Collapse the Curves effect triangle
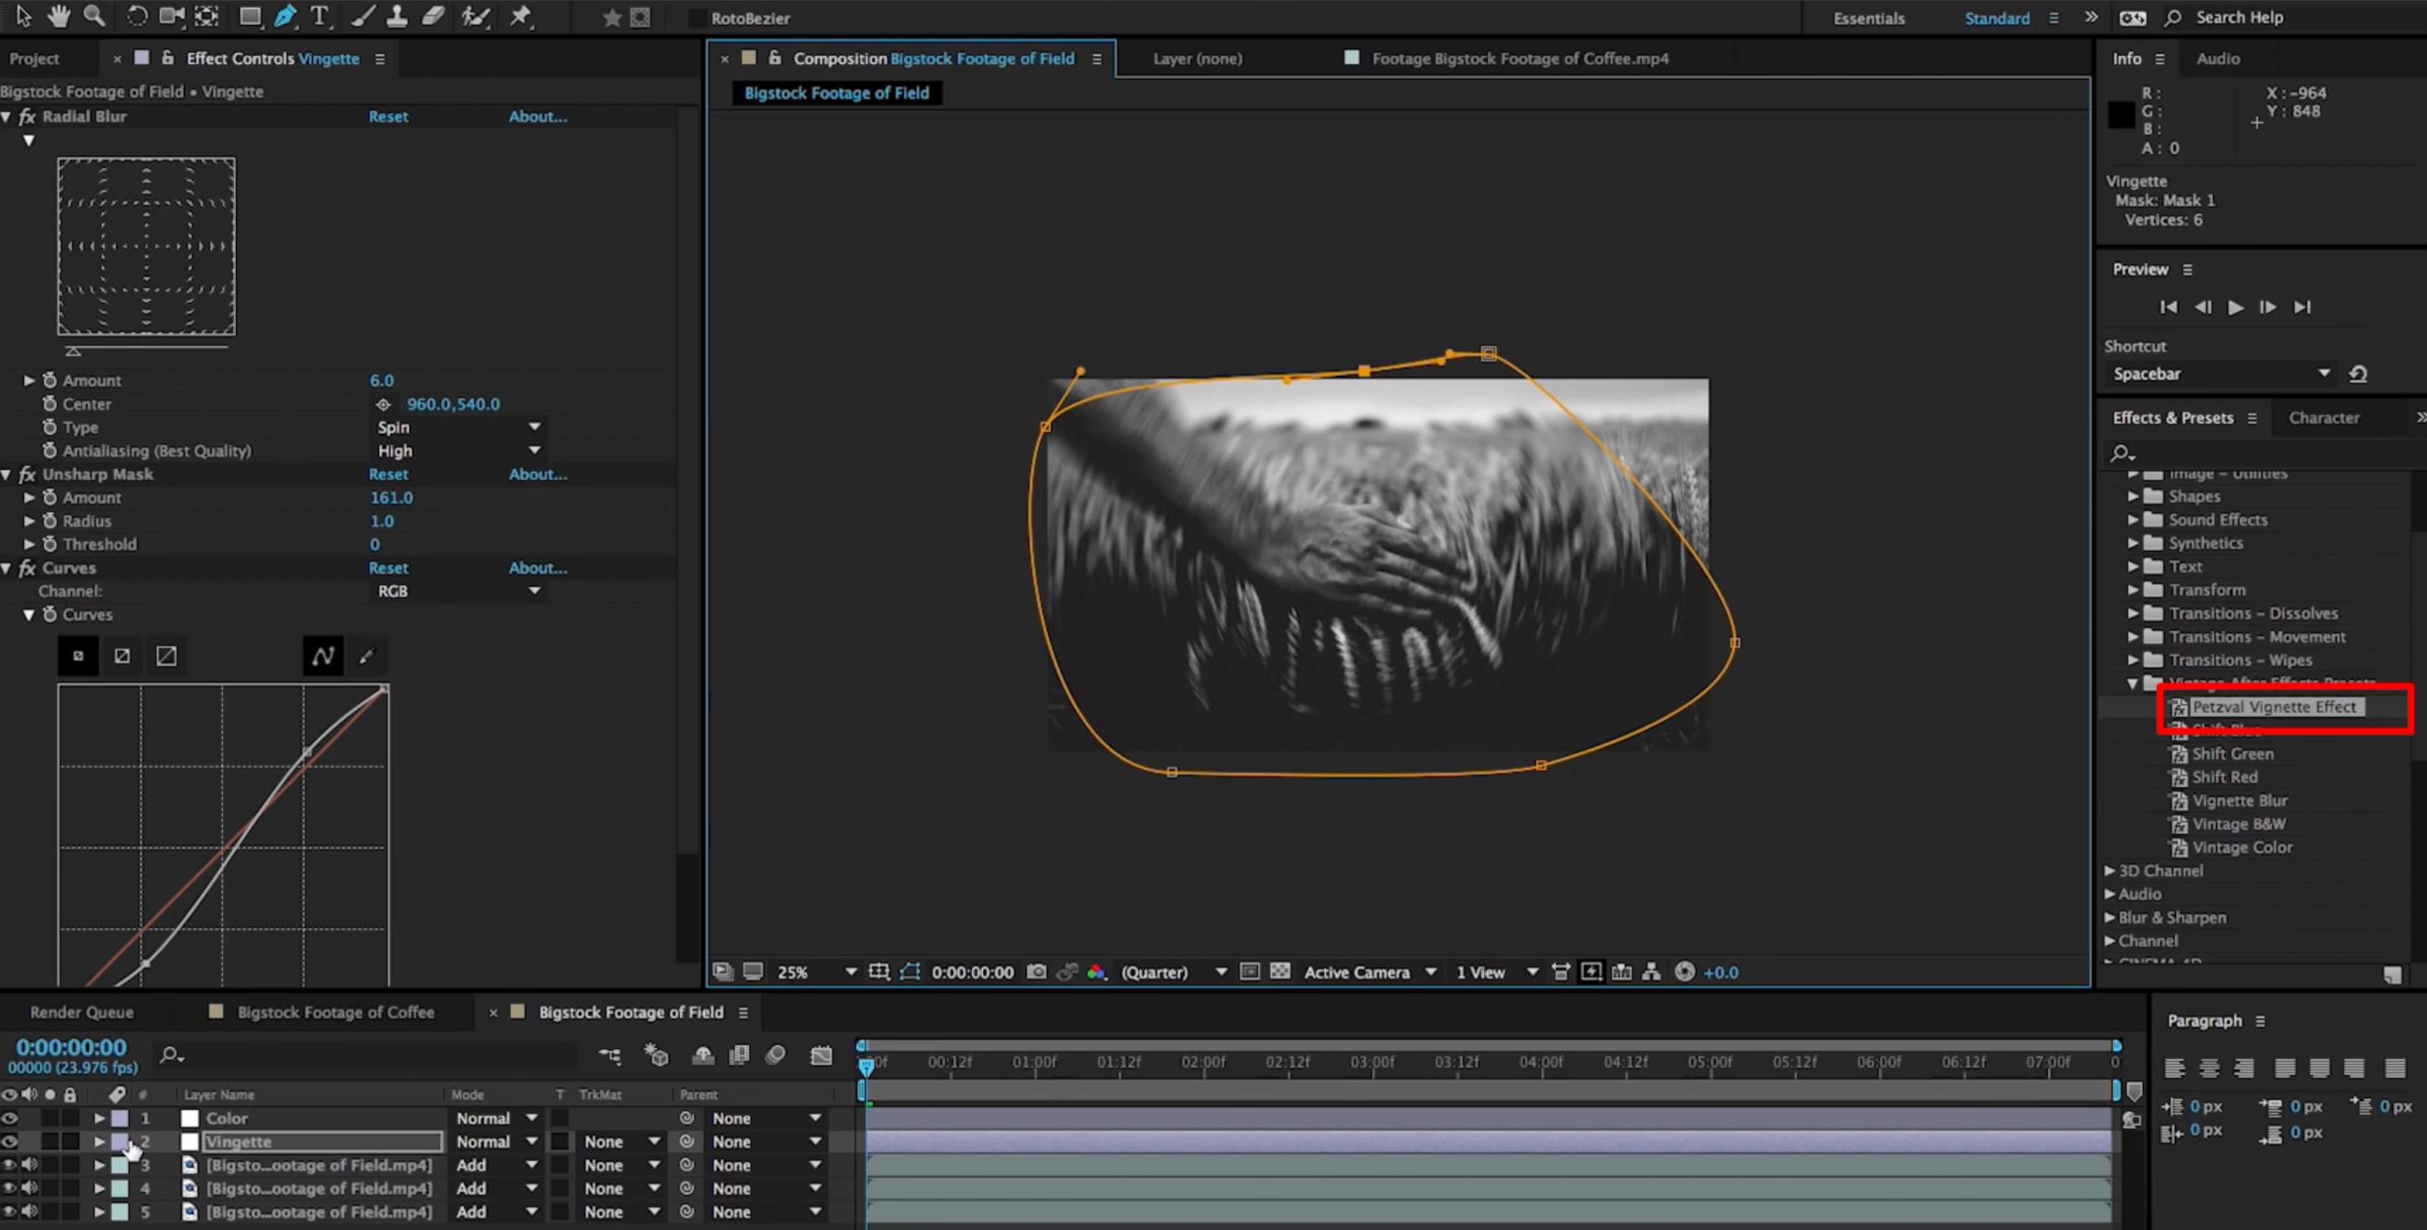Screen dimensions: 2427x1230 coord(7,568)
